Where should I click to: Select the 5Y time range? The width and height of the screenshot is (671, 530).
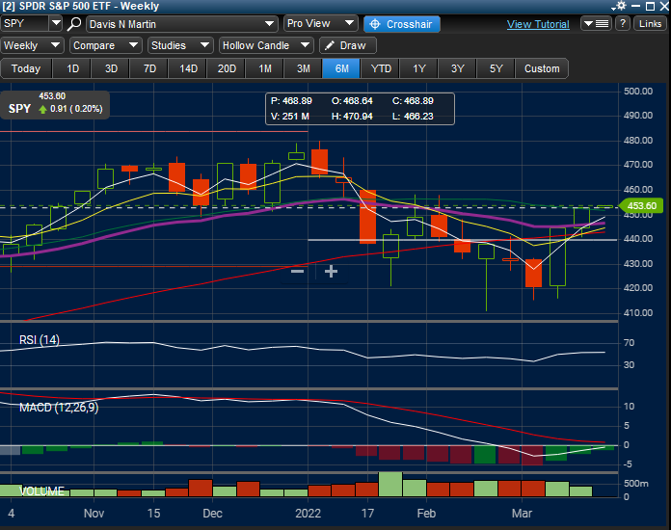pyautogui.click(x=496, y=68)
